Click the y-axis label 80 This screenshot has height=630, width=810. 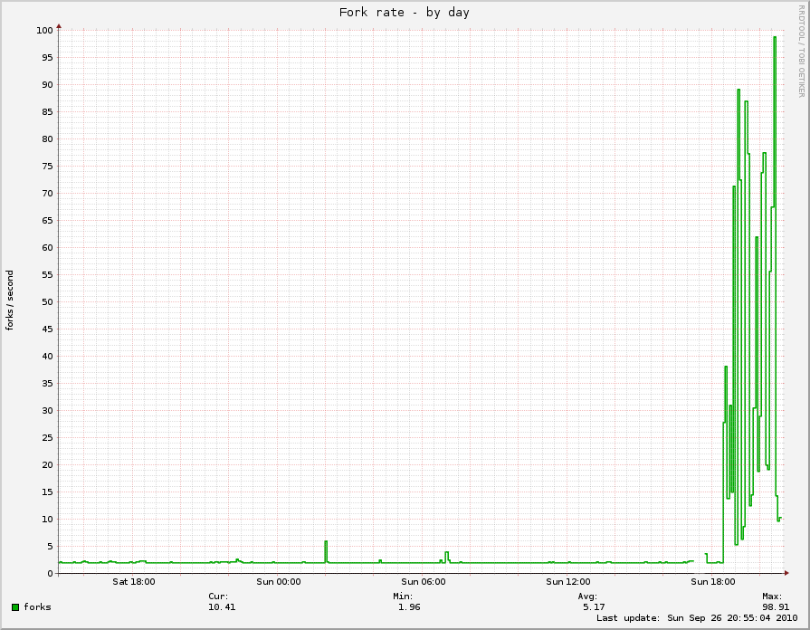tap(47, 139)
